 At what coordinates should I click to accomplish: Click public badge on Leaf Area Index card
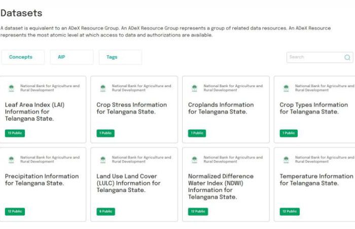point(15,133)
